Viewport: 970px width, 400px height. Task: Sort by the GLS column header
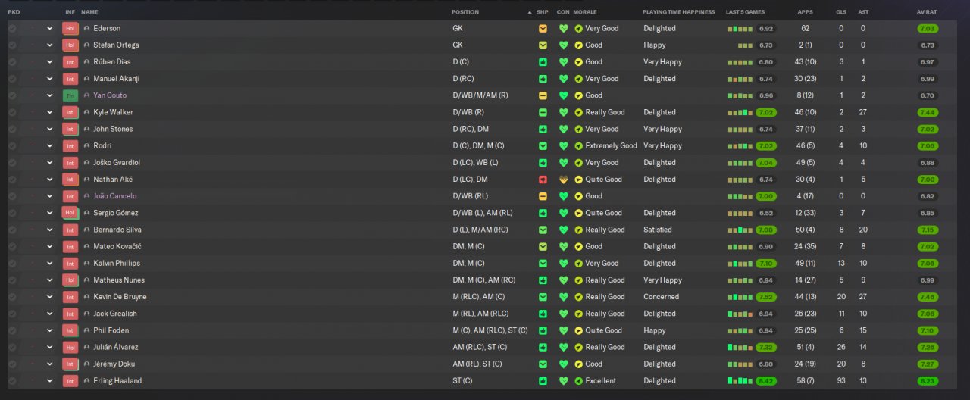coord(841,12)
